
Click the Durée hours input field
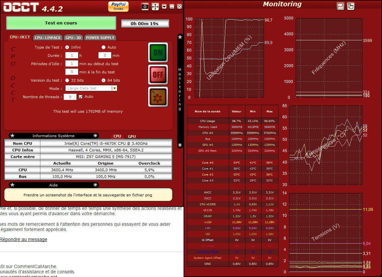(72, 56)
